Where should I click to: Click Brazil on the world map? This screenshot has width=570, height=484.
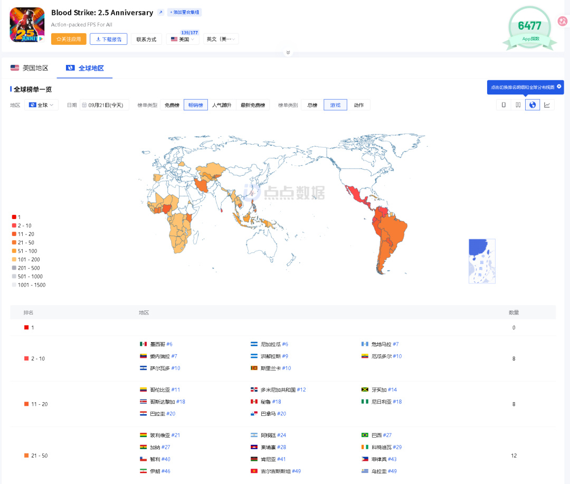pyautogui.click(x=394, y=230)
